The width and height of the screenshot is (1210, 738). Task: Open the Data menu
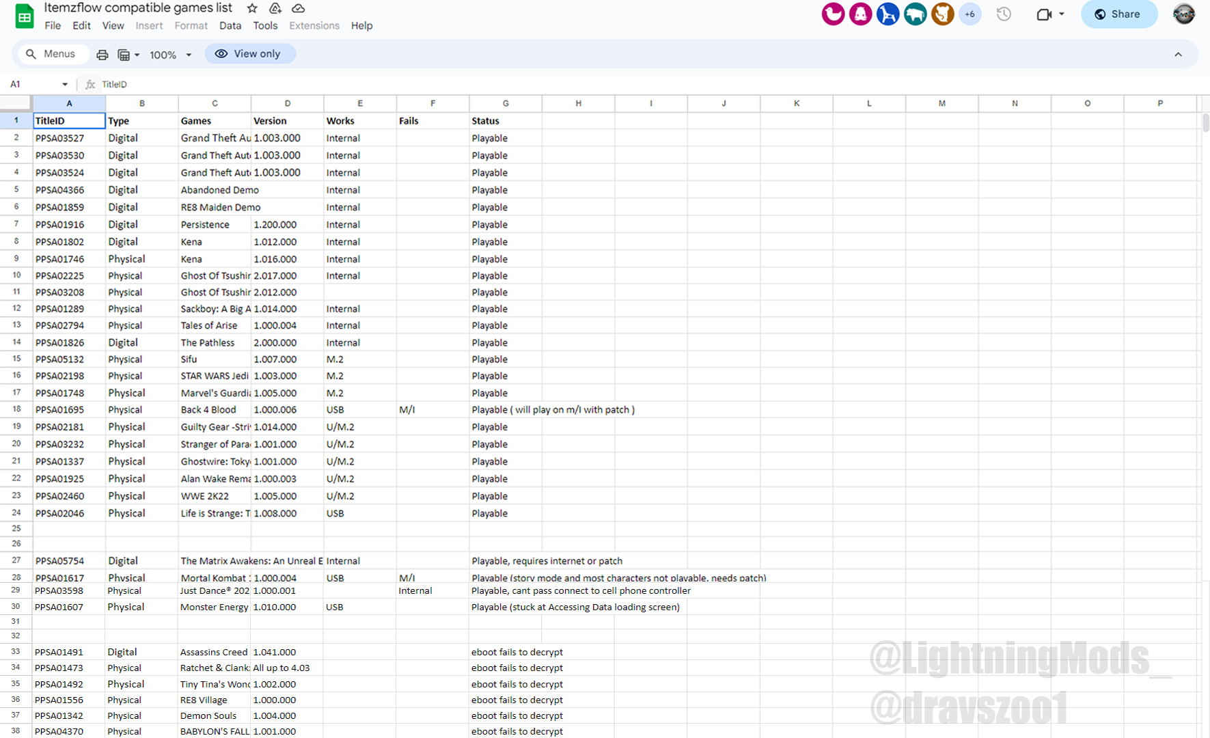tap(230, 25)
